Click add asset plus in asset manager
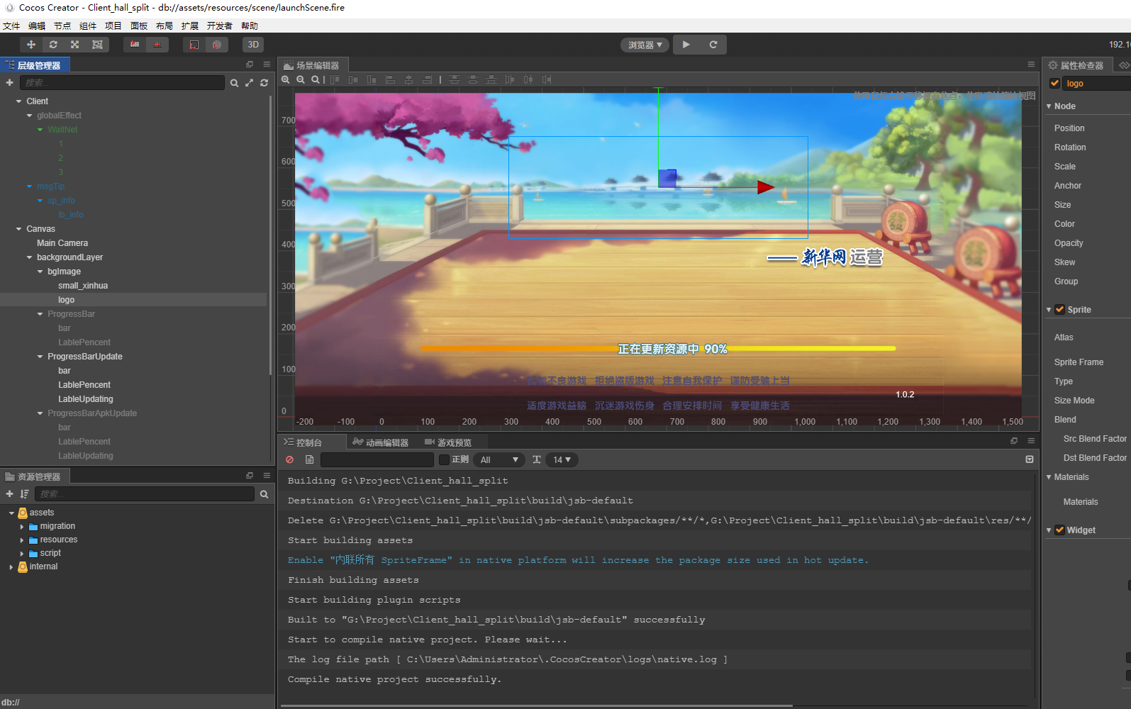 pos(9,493)
